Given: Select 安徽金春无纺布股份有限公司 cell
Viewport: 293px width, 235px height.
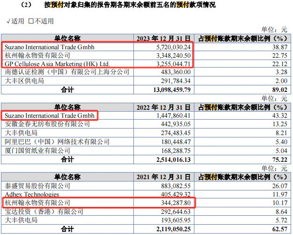Looking at the screenshot, I should 46,124.
